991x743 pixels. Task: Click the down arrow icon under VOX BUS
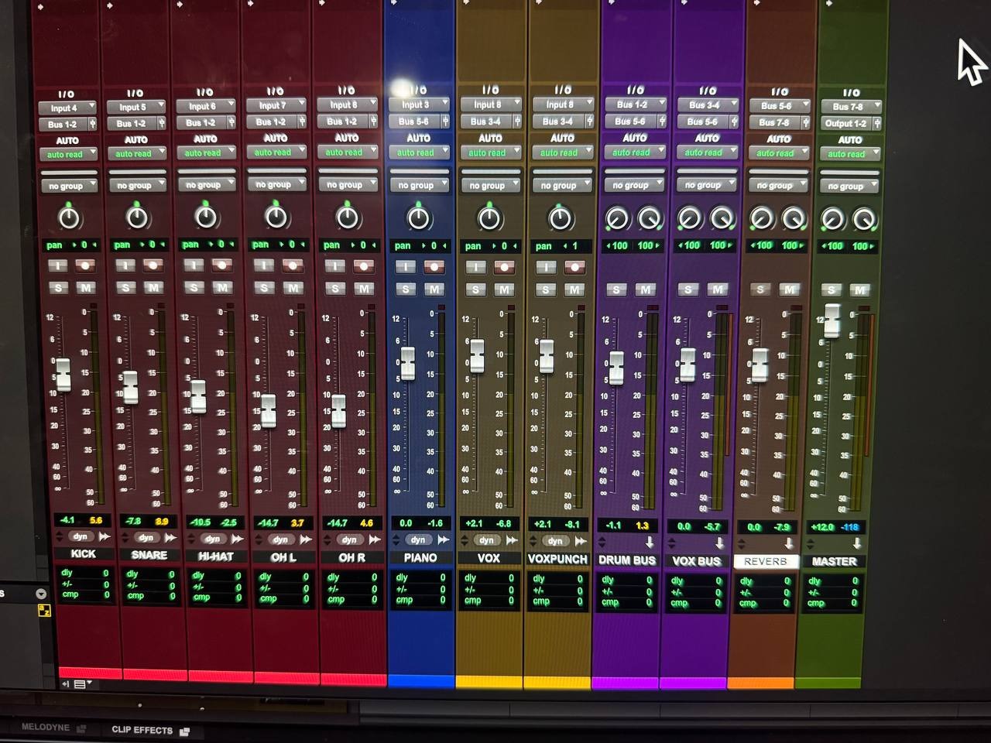click(720, 543)
